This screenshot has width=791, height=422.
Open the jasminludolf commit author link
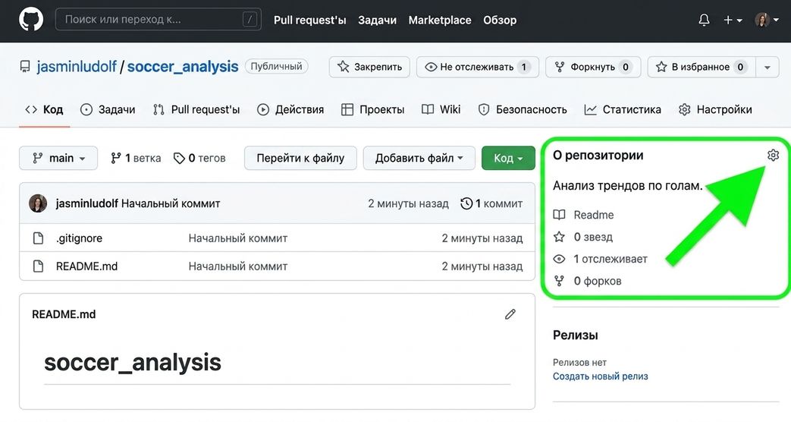[x=86, y=203]
